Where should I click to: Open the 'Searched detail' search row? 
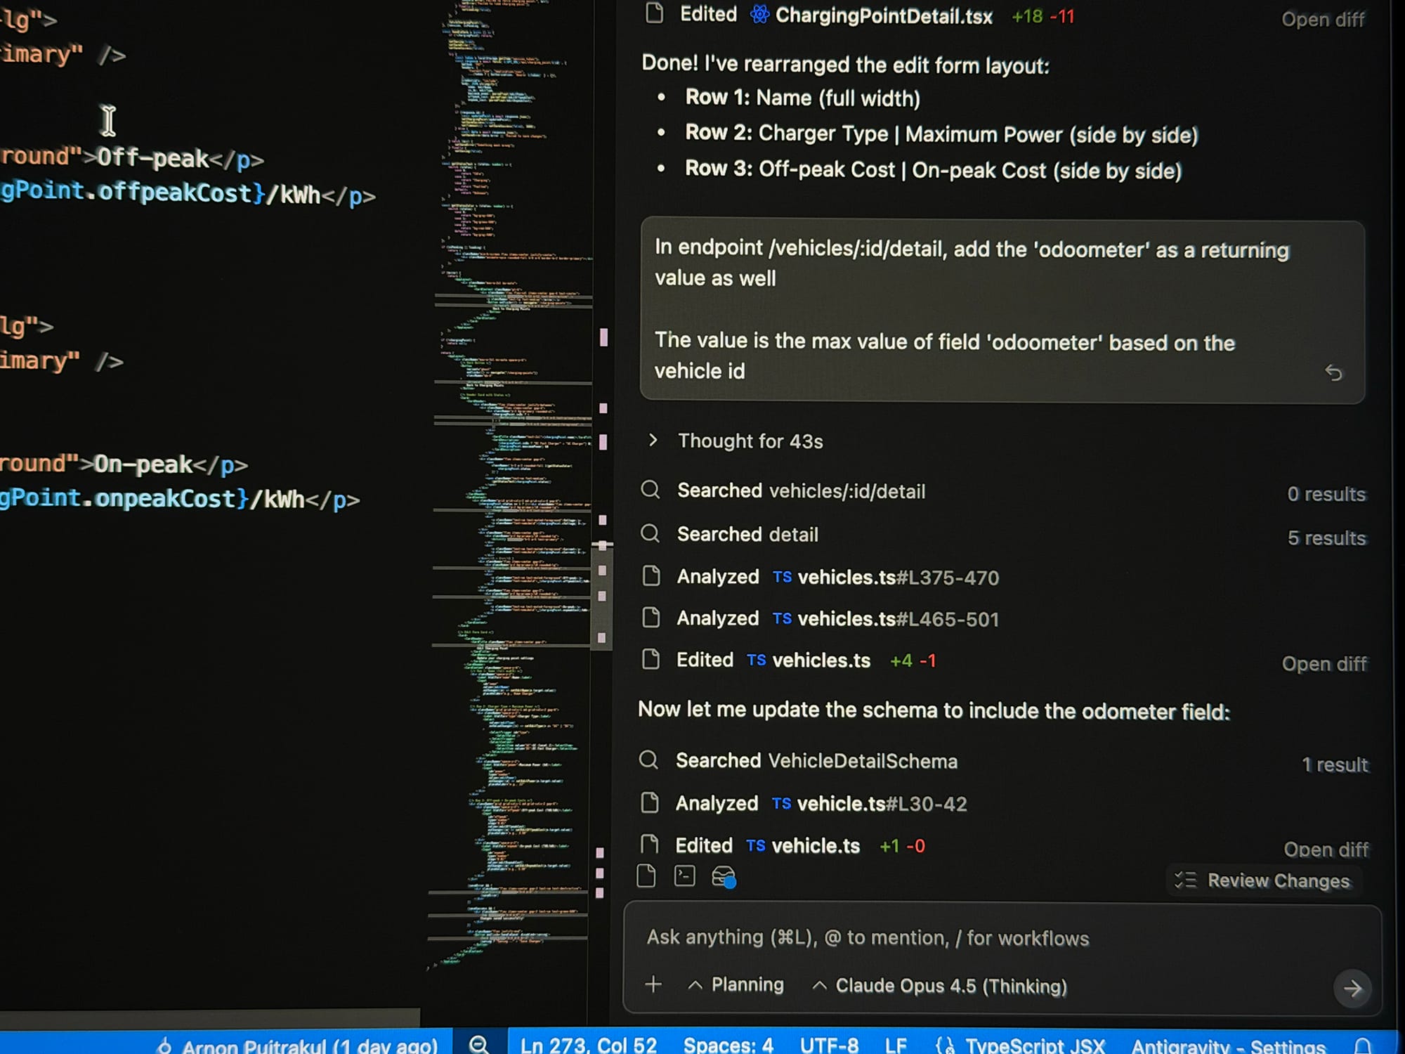click(1003, 535)
